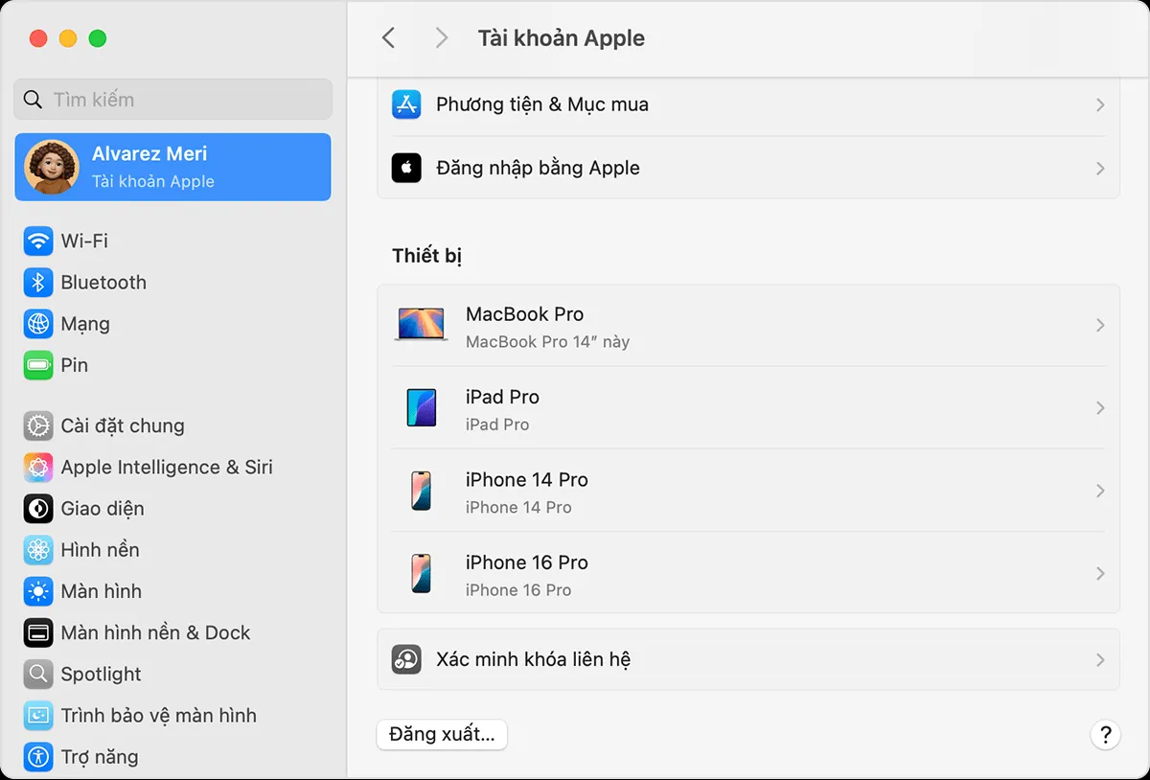
Task: Open Apple Intelligence & Siri icon
Action: tap(38, 468)
